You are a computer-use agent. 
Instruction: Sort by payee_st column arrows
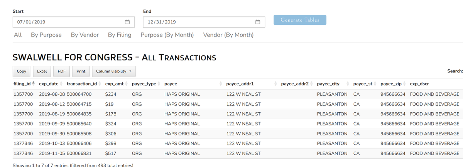pos(375,83)
